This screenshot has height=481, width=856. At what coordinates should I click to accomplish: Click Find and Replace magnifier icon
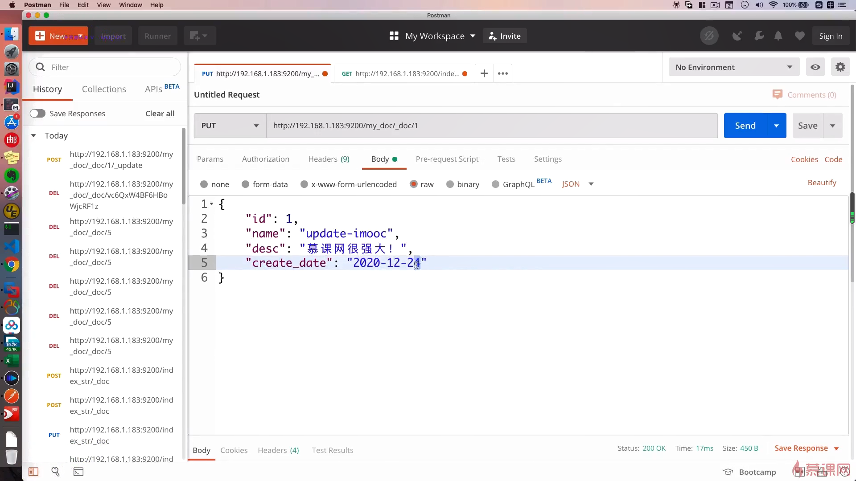click(x=56, y=472)
